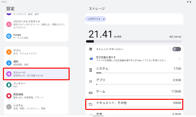The image size is (196, 117).
Task: Tap the 設定 page title
Action: tap(10, 9)
